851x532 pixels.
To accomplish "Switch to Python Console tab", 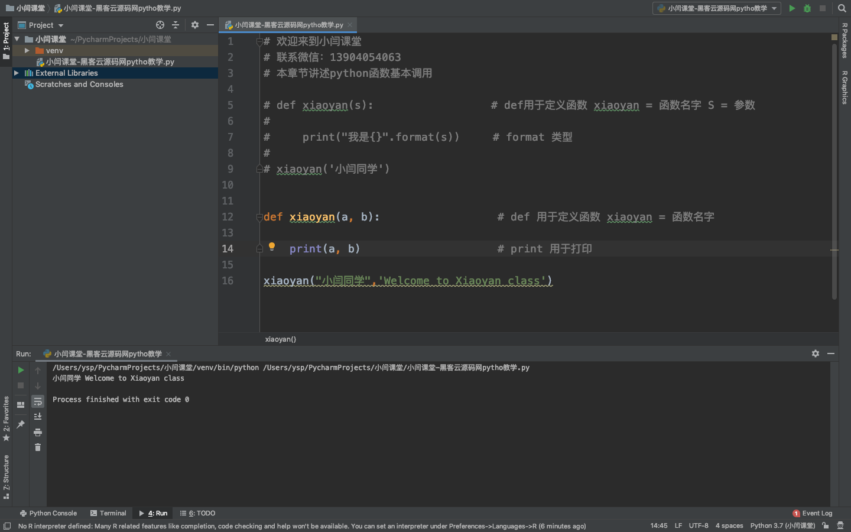I will click(x=48, y=513).
